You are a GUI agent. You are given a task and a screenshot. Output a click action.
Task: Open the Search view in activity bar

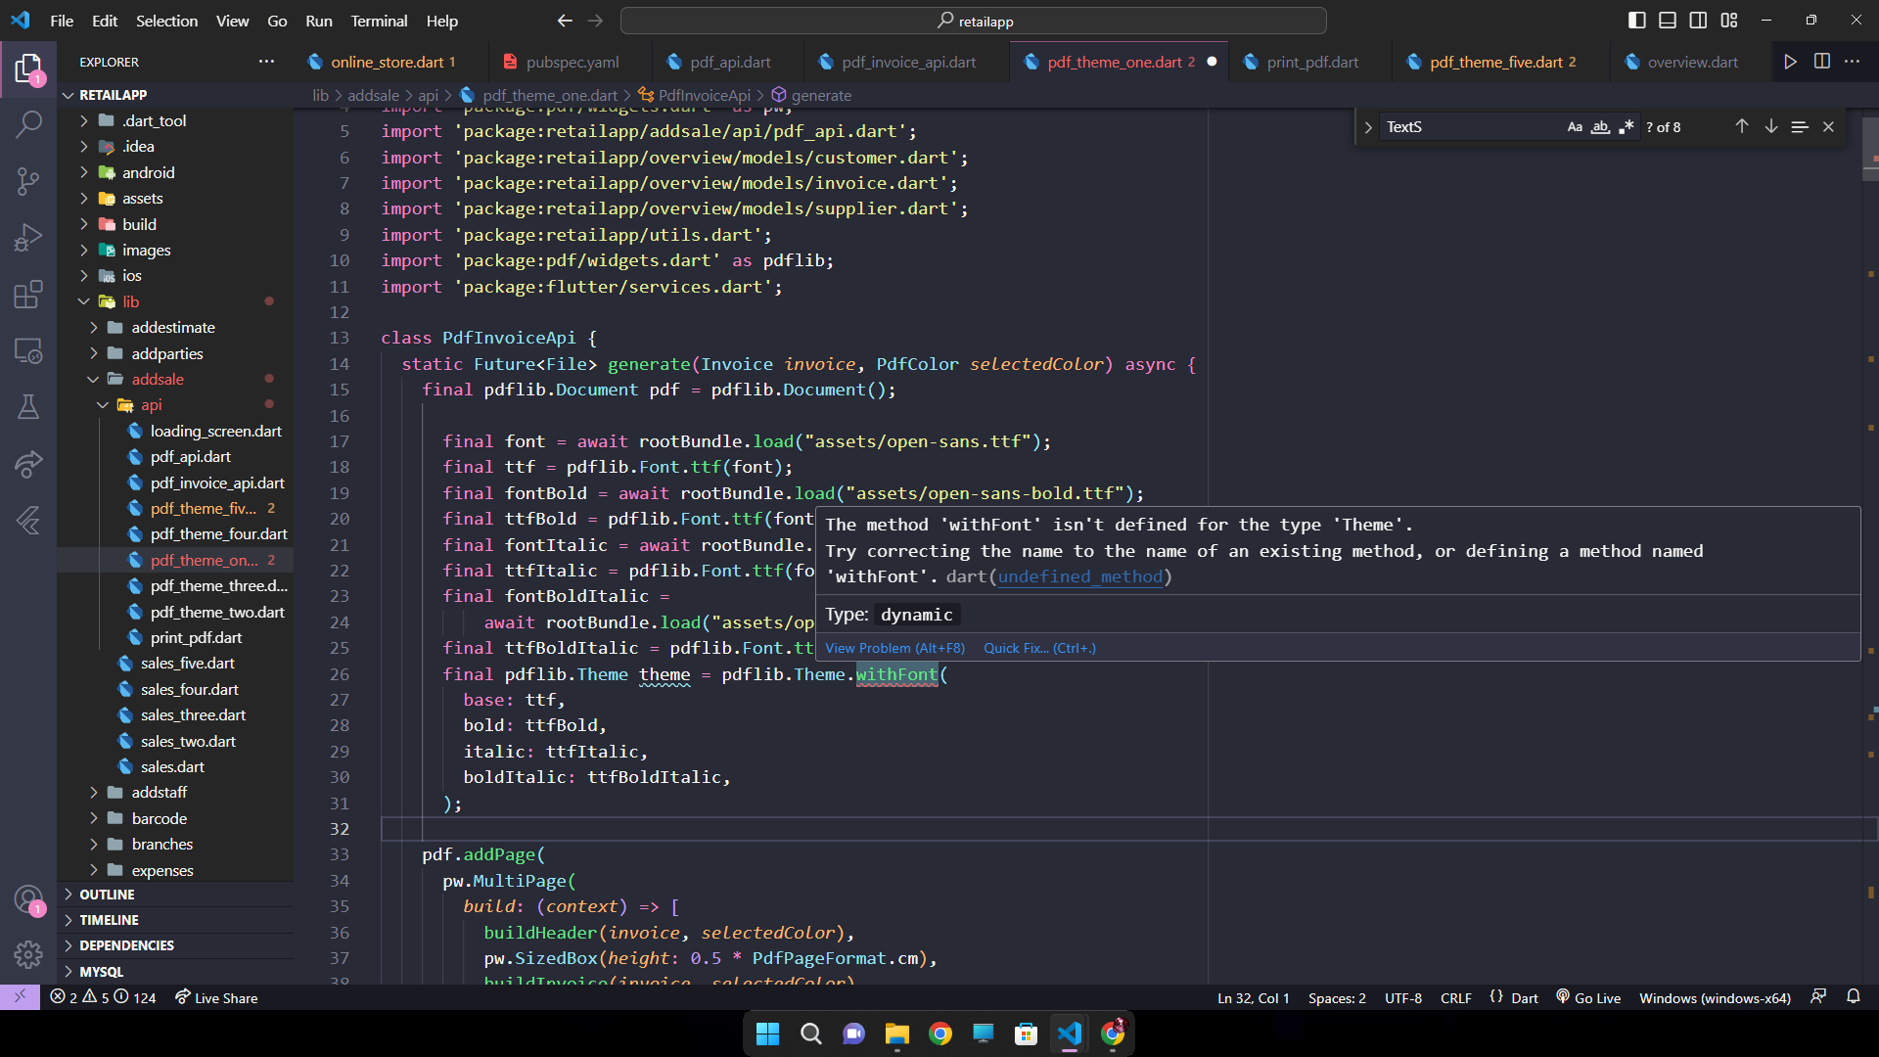tap(28, 124)
